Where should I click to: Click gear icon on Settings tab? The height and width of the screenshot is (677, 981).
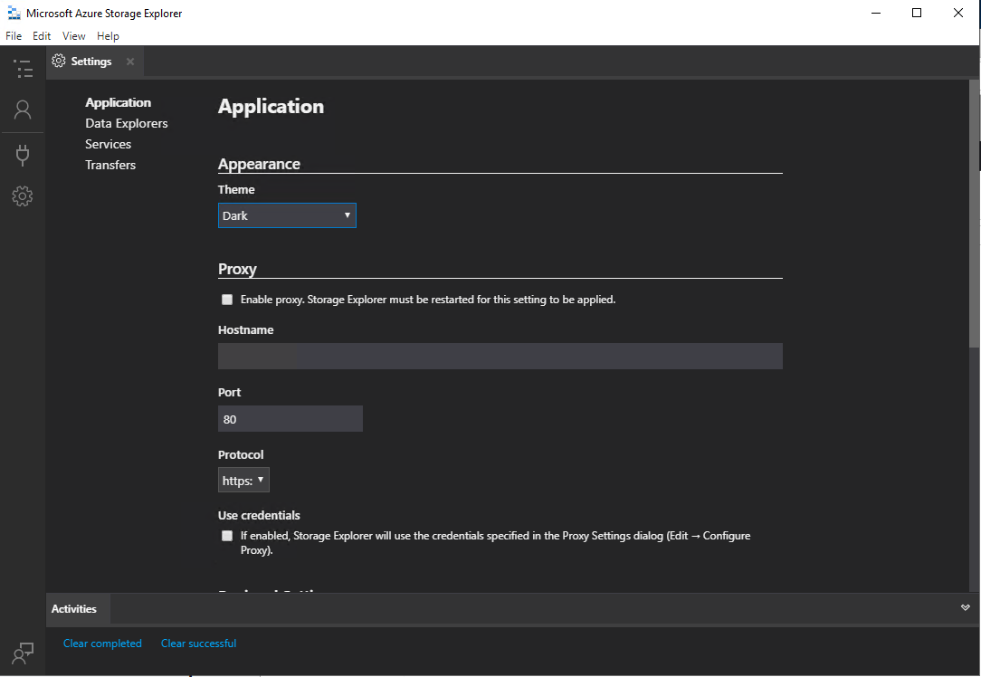coord(59,61)
